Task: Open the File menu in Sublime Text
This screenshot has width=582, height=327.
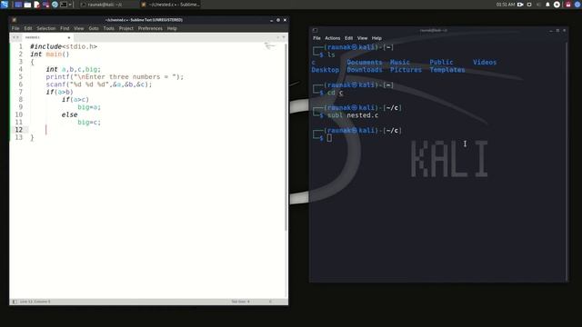Action: (15, 28)
